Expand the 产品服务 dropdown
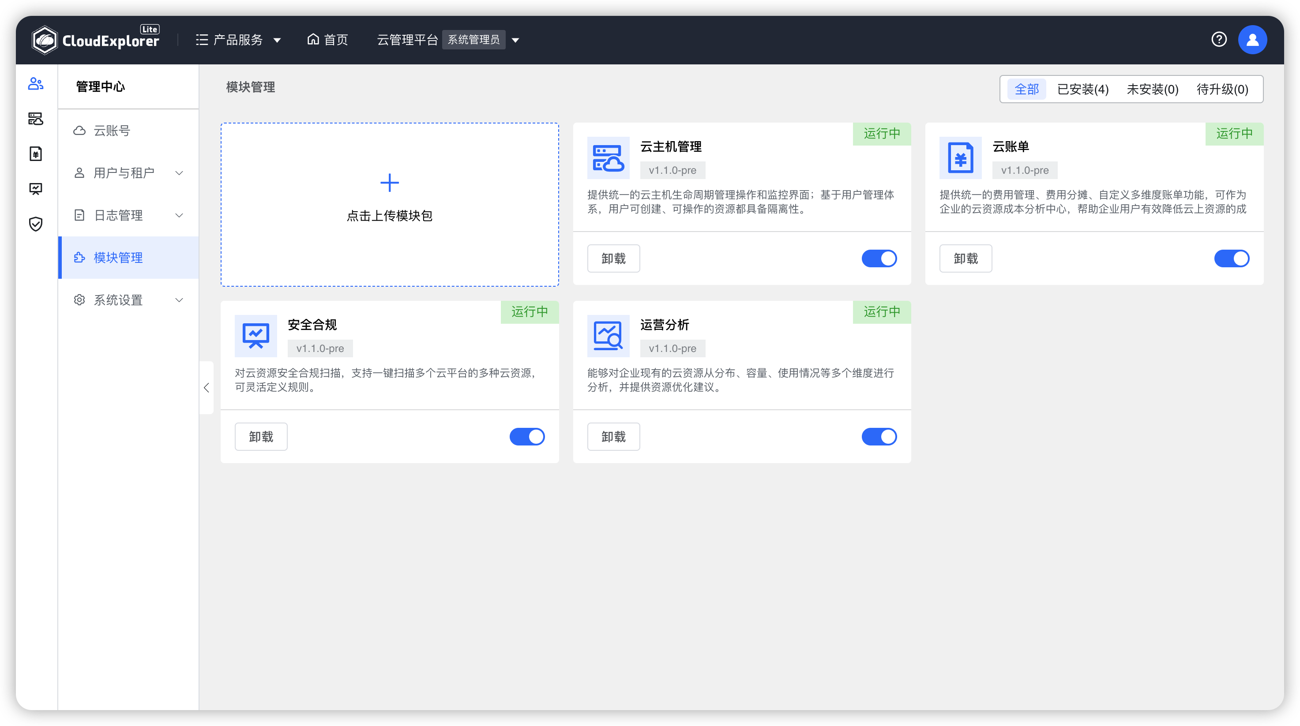Image resolution: width=1300 pixels, height=726 pixels. pyautogui.click(x=237, y=39)
